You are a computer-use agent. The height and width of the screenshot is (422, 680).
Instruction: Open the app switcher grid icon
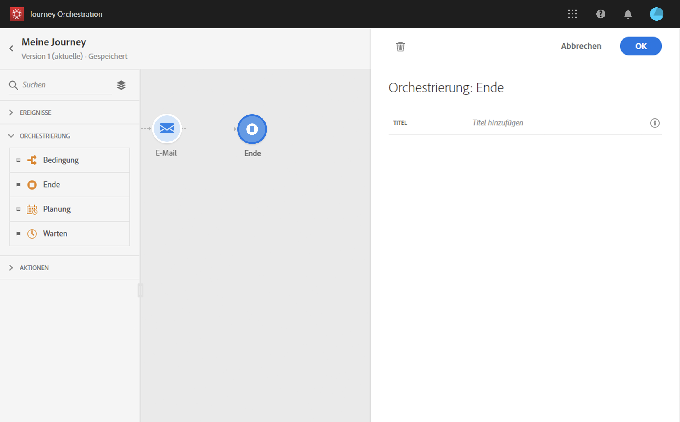(572, 14)
